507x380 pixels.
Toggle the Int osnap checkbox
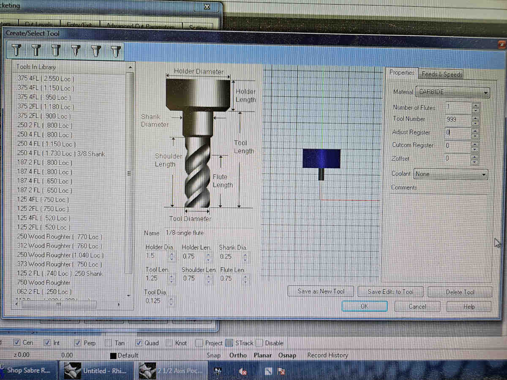pyautogui.click(x=47, y=343)
